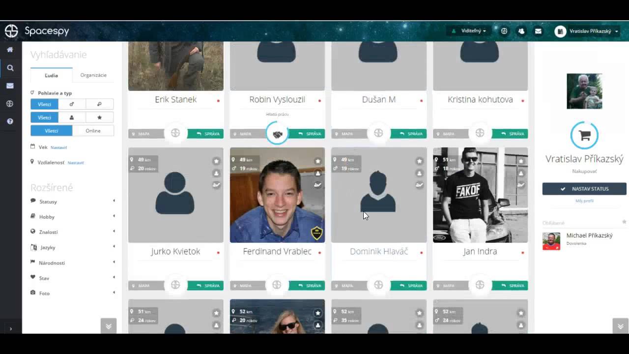The height and width of the screenshot is (354, 629).
Task: Expand the Statusy filter
Action: pos(72,201)
